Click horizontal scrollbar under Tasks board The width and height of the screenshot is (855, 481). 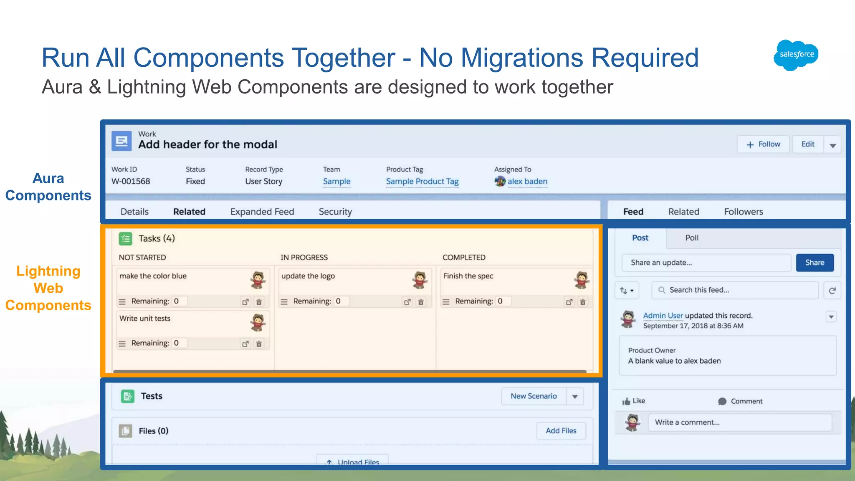tap(350, 372)
